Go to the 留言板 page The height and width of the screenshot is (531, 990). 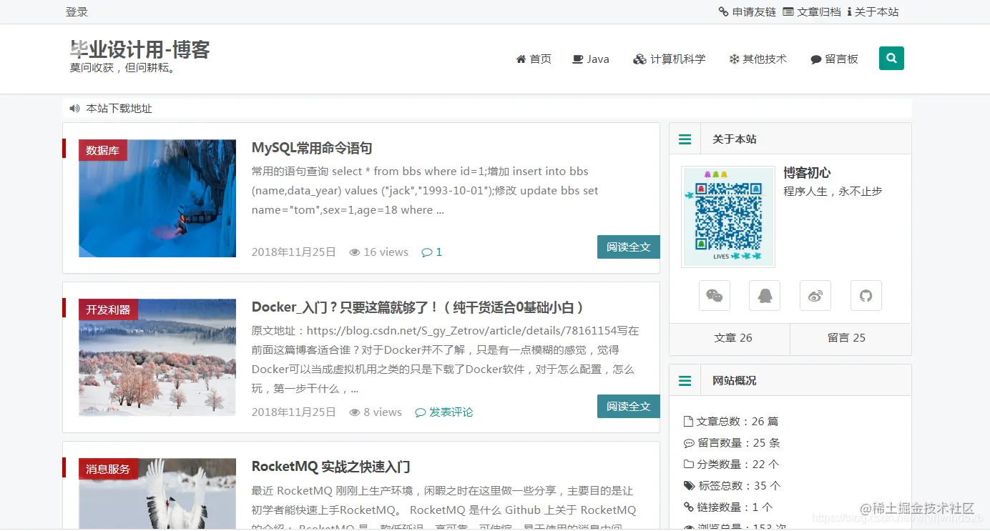(834, 59)
